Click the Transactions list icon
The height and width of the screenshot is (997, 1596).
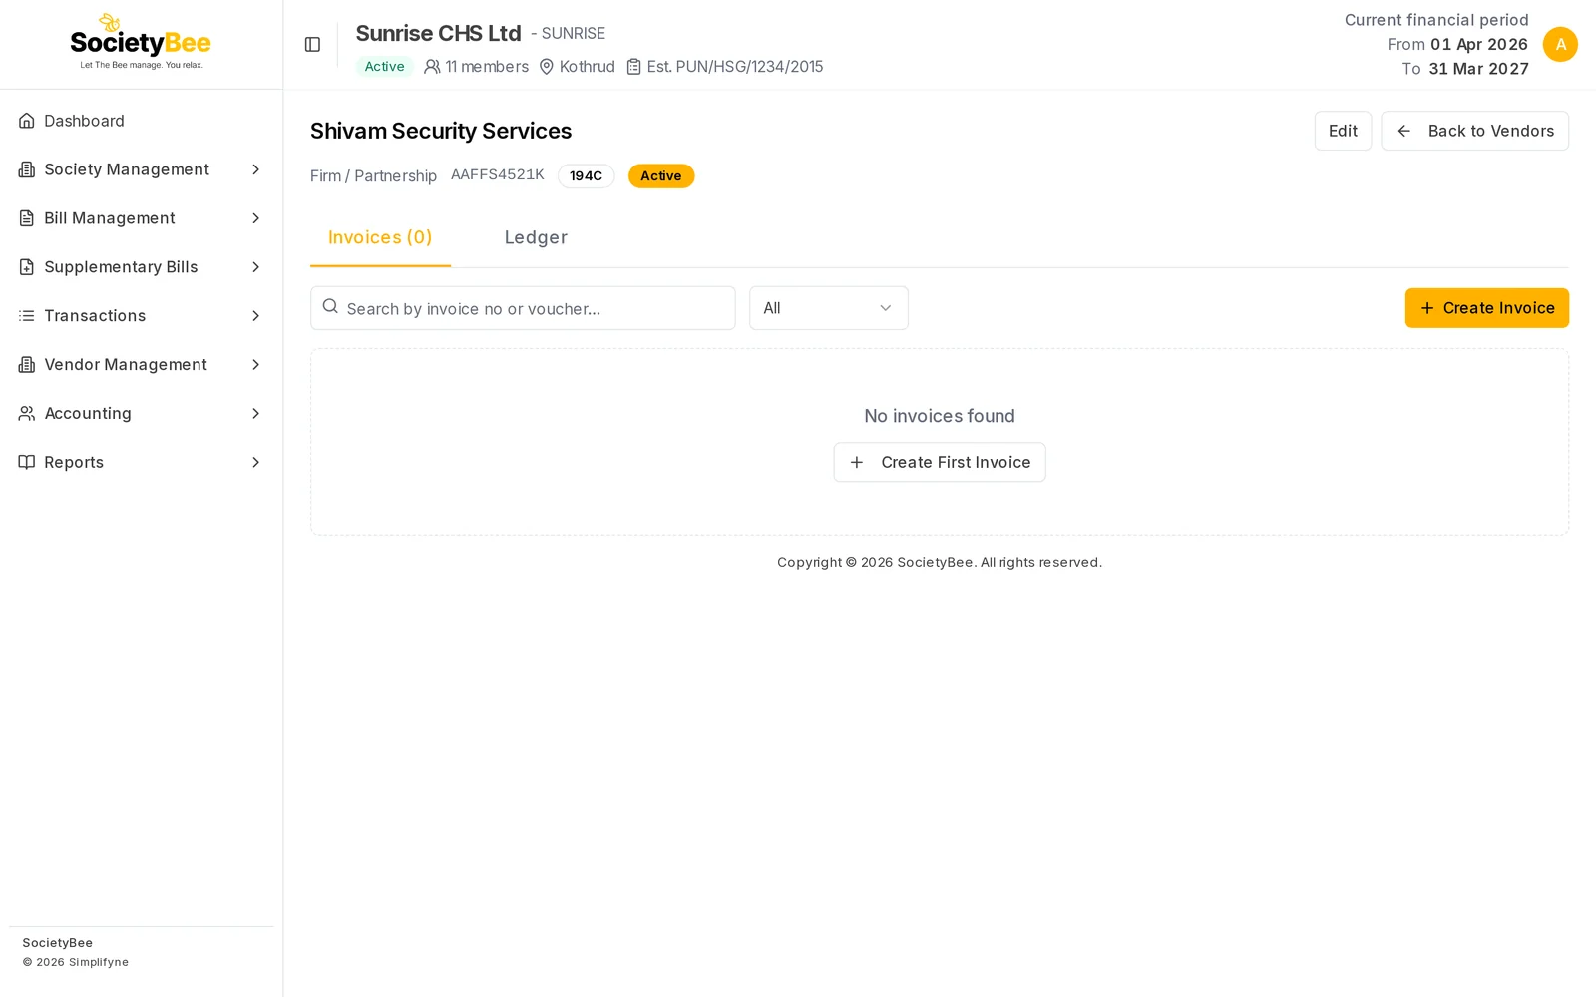pyautogui.click(x=27, y=316)
